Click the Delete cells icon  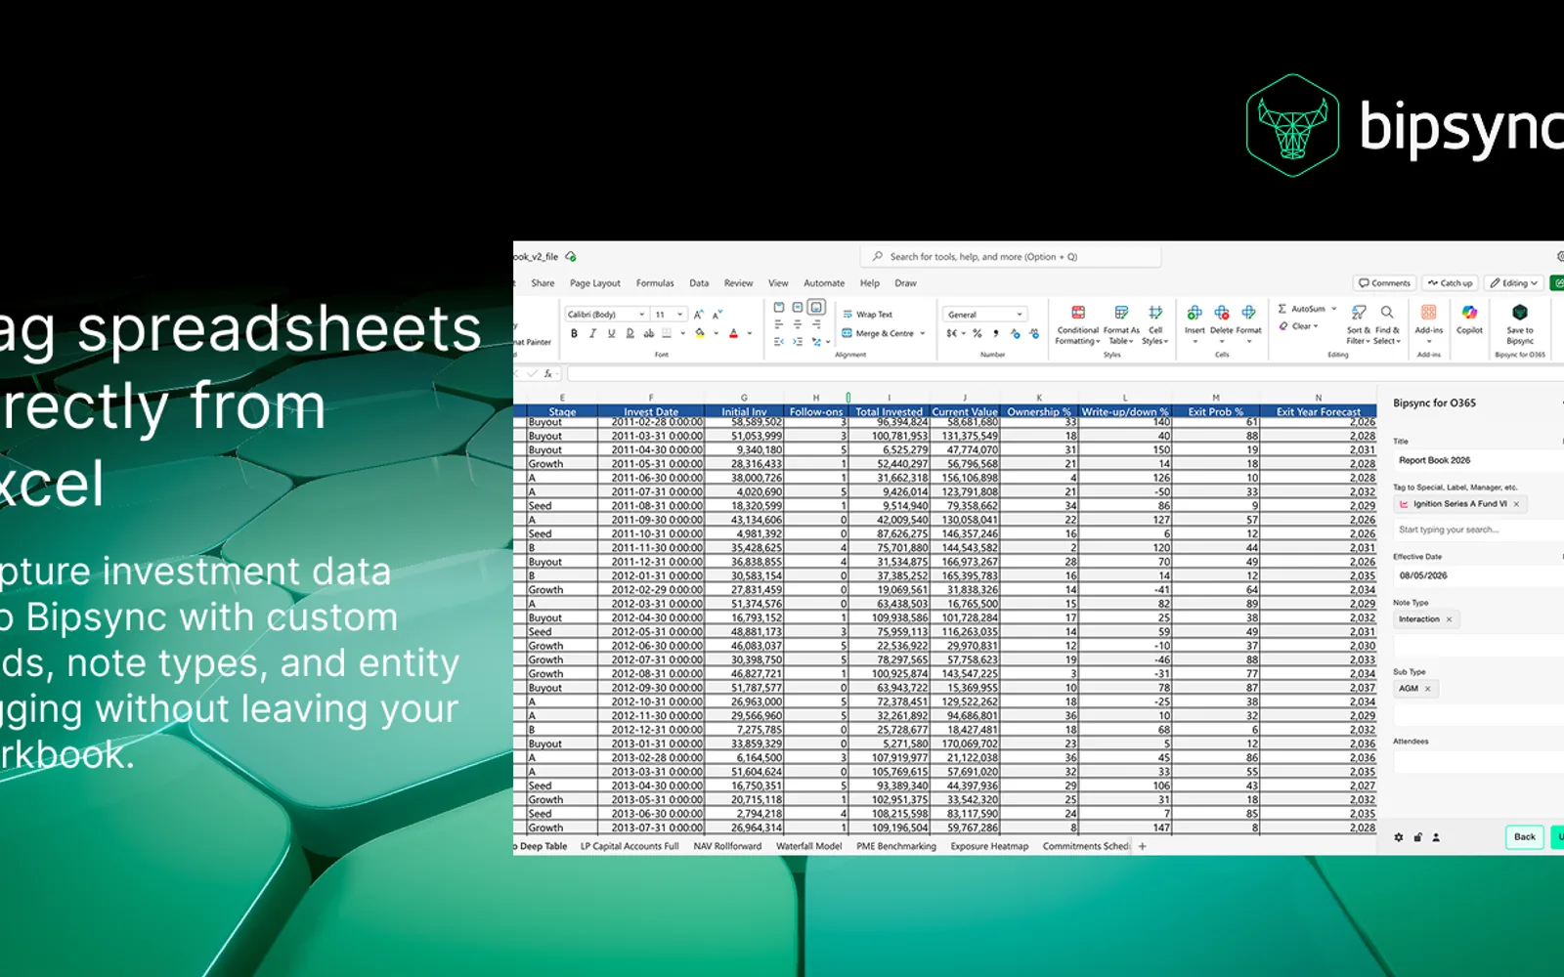tap(1222, 313)
